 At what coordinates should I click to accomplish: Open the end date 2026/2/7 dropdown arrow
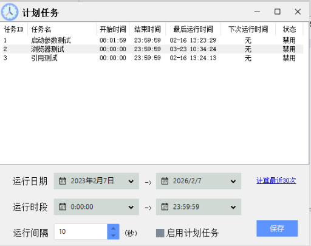click(x=233, y=181)
